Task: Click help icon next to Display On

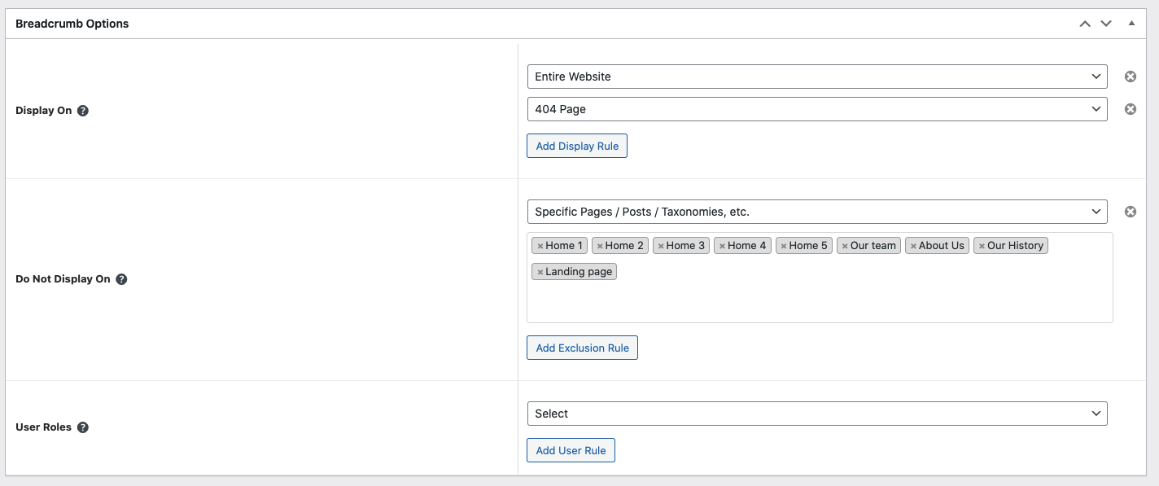Action: (x=83, y=111)
